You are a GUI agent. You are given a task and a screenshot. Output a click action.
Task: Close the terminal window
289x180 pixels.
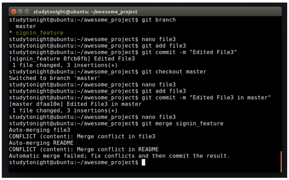13,12
